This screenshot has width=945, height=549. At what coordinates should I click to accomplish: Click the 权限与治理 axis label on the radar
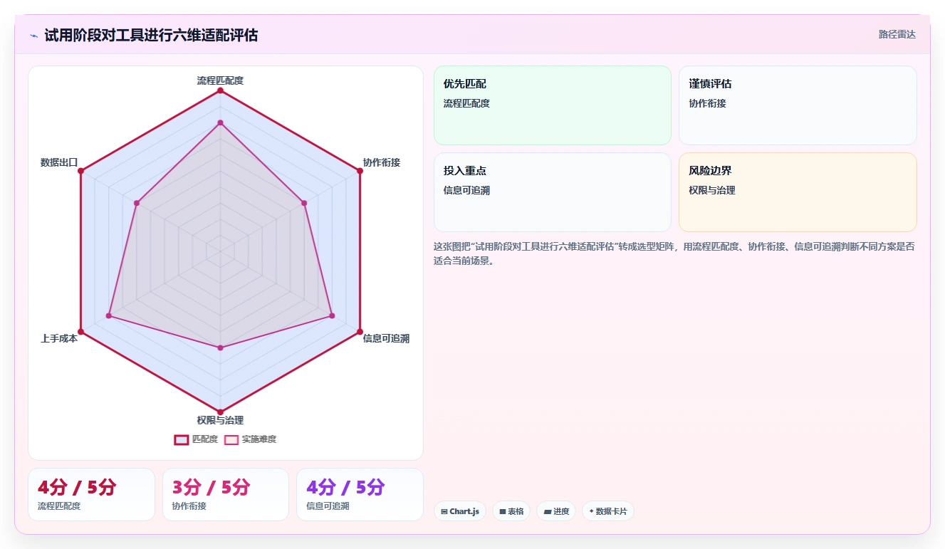(x=220, y=420)
